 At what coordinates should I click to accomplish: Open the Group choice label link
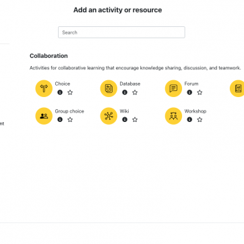coord(69,111)
